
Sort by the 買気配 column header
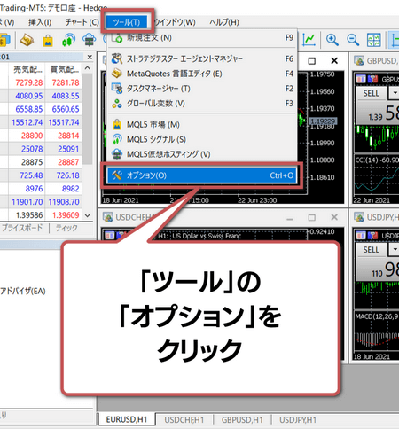(64, 69)
